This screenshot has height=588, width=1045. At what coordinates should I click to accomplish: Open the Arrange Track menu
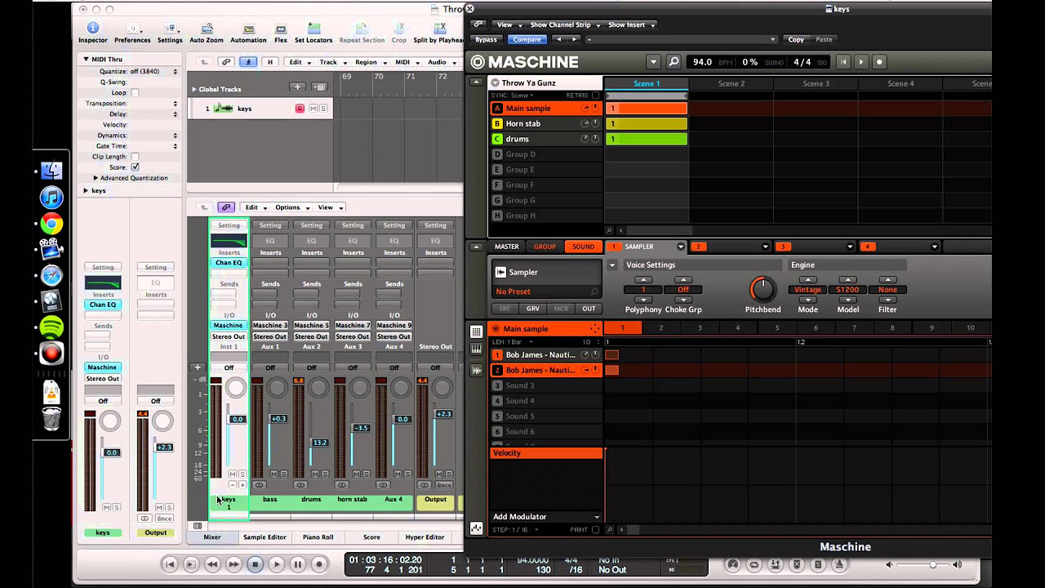[x=331, y=62]
